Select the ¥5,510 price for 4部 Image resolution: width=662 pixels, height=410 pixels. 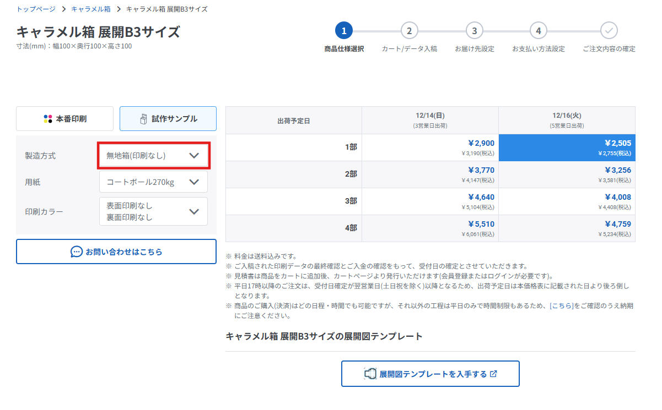click(430, 228)
